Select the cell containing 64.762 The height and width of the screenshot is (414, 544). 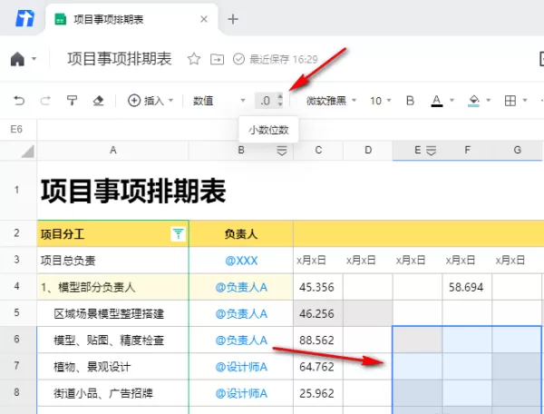click(x=318, y=367)
